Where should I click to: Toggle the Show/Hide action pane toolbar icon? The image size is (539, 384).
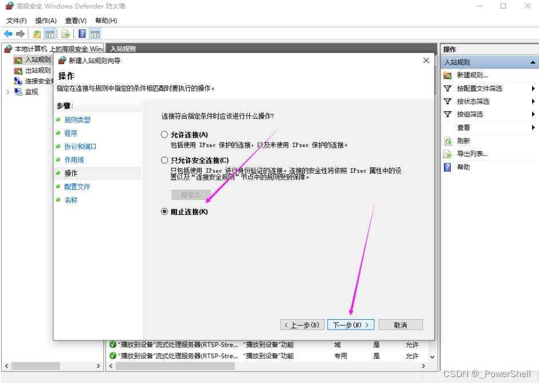pos(95,34)
